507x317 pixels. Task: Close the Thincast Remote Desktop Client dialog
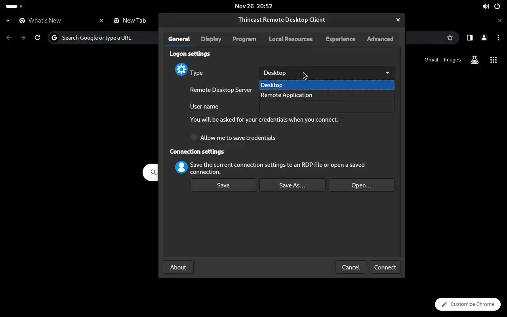pos(398,20)
